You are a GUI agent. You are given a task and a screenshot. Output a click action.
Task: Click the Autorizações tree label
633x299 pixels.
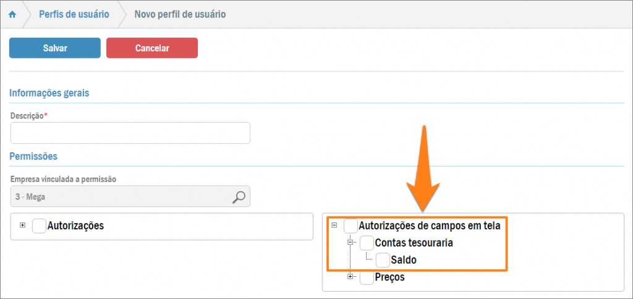(x=75, y=226)
